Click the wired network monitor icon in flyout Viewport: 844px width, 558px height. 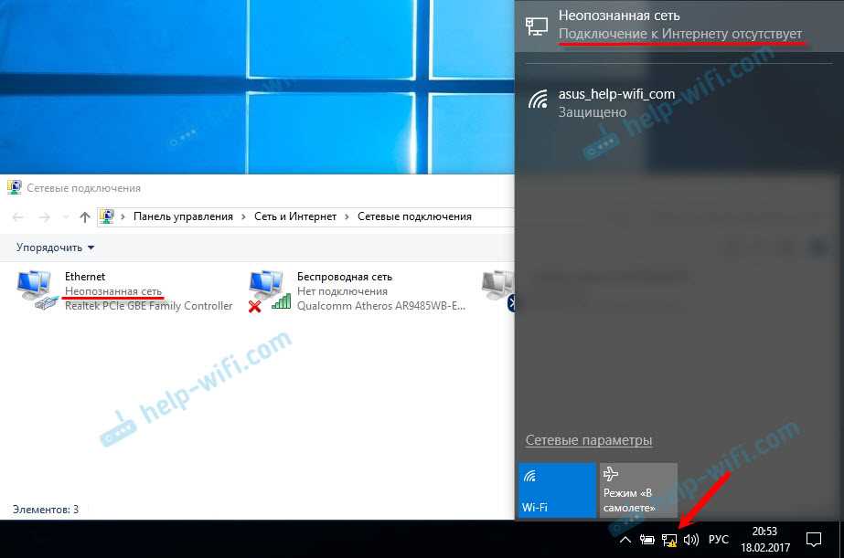pos(537,26)
